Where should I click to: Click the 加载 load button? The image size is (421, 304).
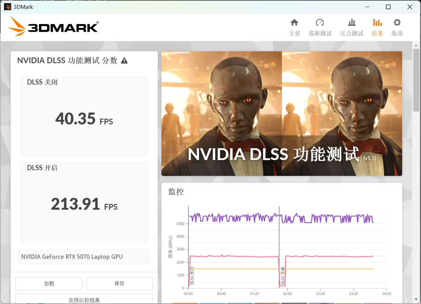(49, 284)
